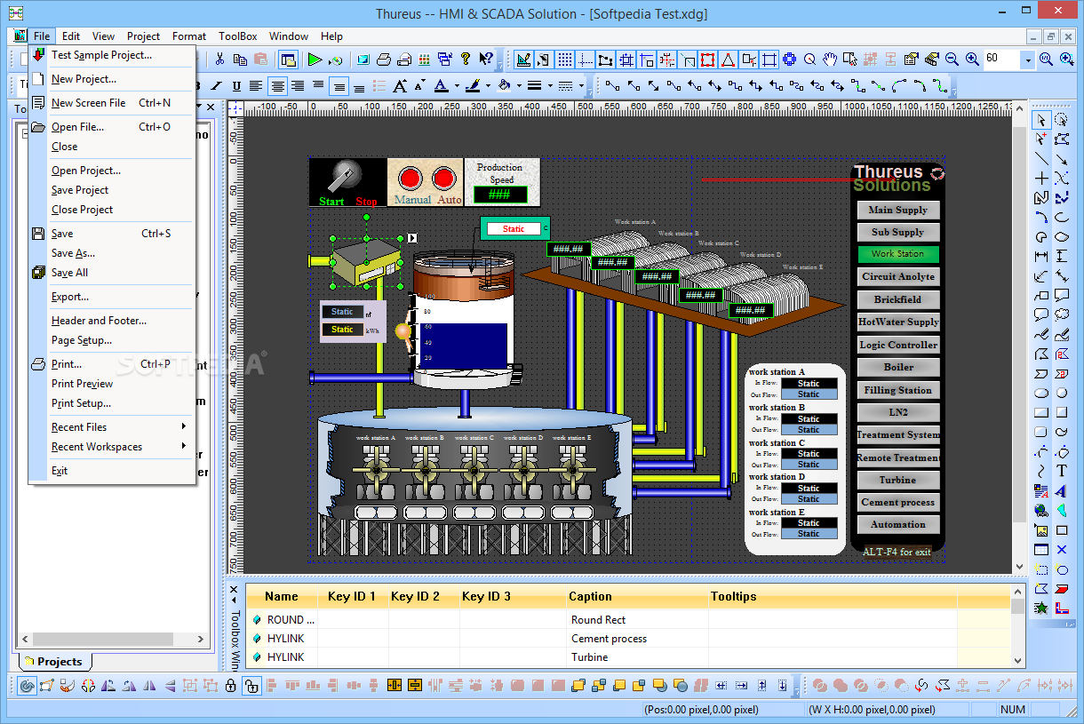
Task: Click the Caption column header
Action: coord(591,597)
